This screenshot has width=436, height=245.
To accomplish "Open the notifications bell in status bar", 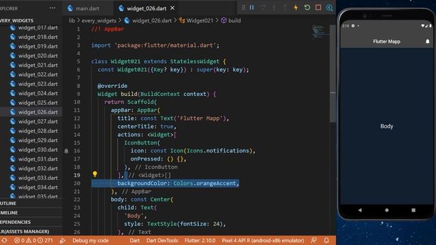I will pos(326,240).
